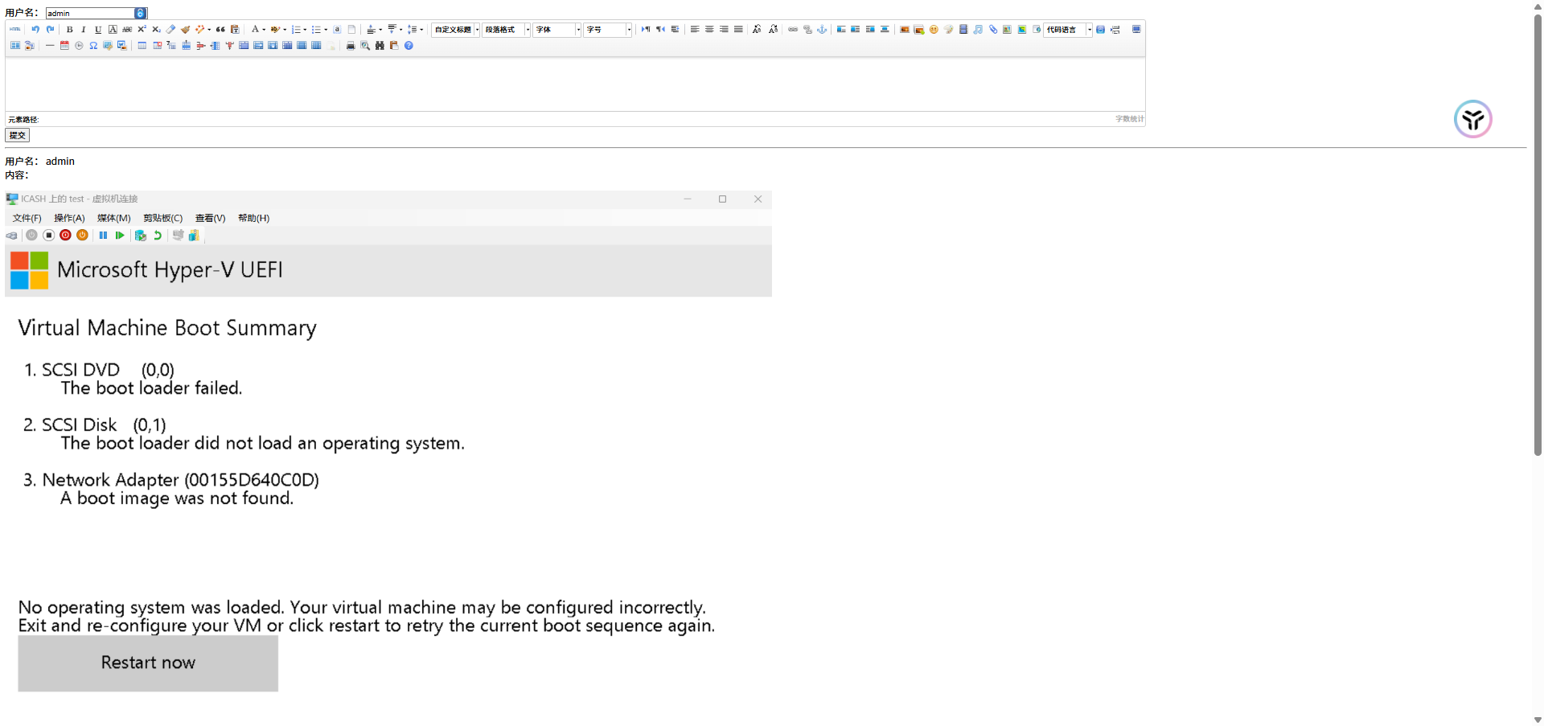Focus the 用户名 username input field

[96, 13]
